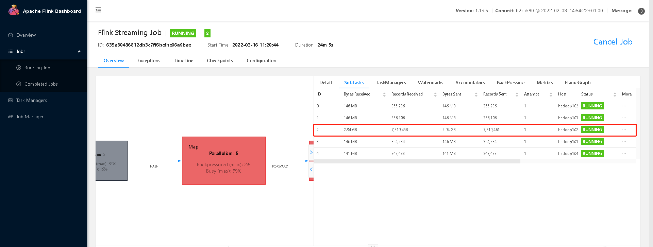
Task: Open the More menu for subtask 0
Action: coord(624,106)
